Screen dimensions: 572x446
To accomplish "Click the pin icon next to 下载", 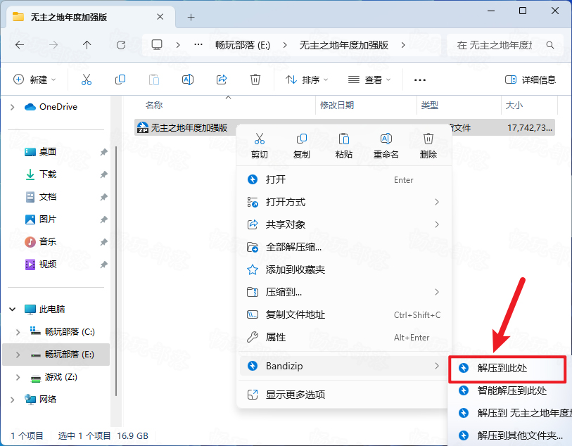I will tap(103, 174).
